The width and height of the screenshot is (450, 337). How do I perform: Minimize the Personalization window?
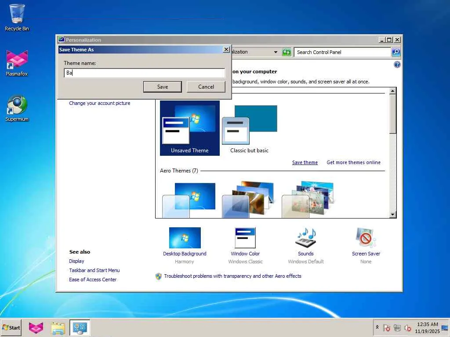point(382,40)
